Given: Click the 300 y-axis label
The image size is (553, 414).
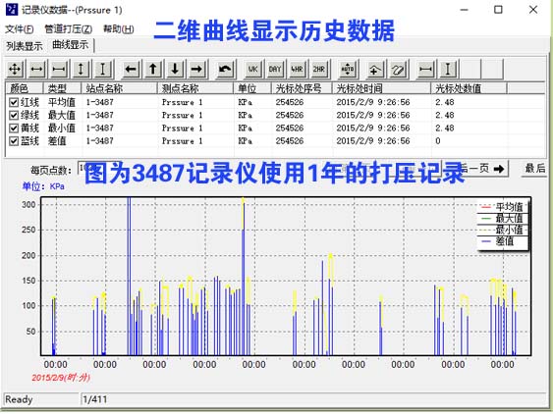Looking at the screenshot, I should [x=28, y=205].
